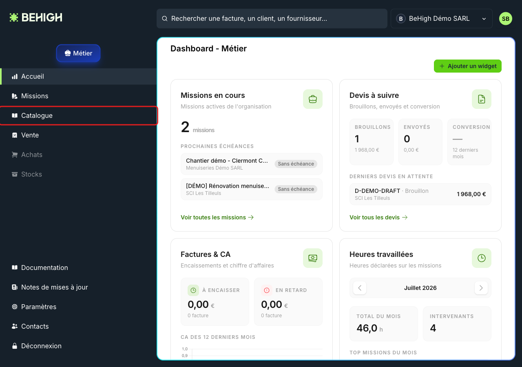The width and height of the screenshot is (522, 367).
Task: Follow the Voir tous les devis link
Action: point(378,217)
